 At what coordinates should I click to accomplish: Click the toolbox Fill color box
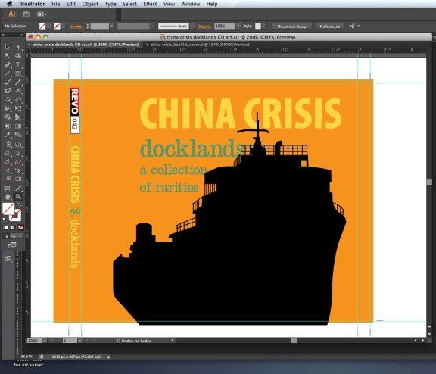pos(8,208)
